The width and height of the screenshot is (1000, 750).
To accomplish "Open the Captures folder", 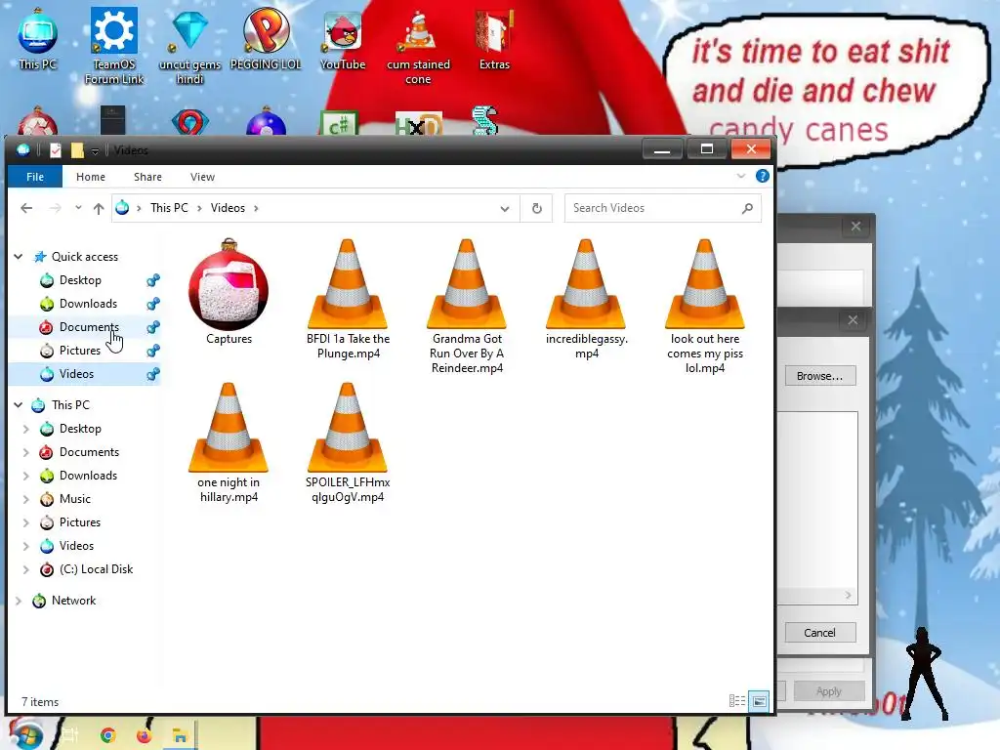I will click(229, 292).
